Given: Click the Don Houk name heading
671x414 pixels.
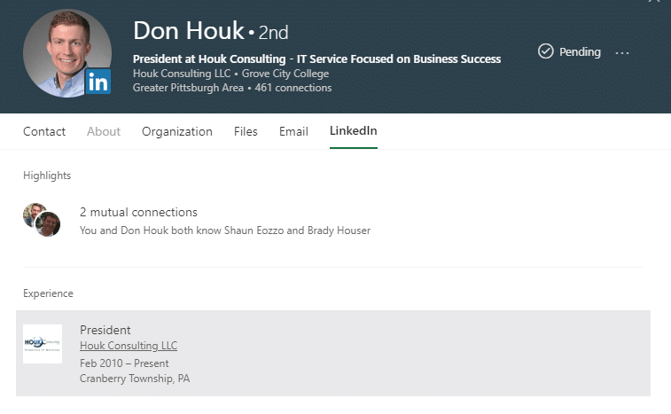Looking at the screenshot, I should click(x=189, y=31).
